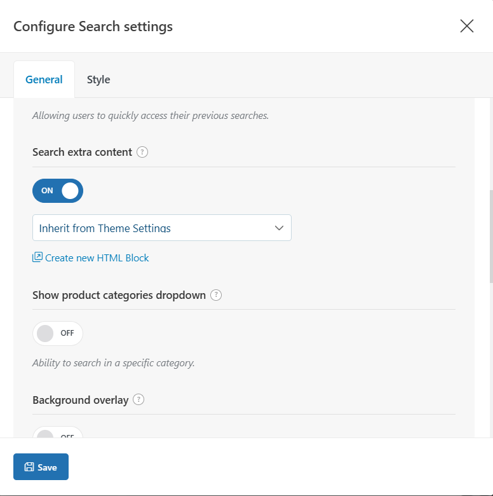Click the chevron arrow in the content dropdown
493x496 pixels.
[279, 228]
